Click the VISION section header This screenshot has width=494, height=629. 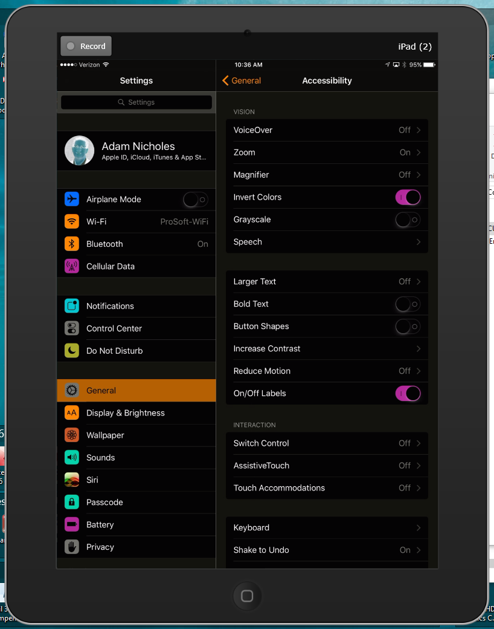click(244, 112)
